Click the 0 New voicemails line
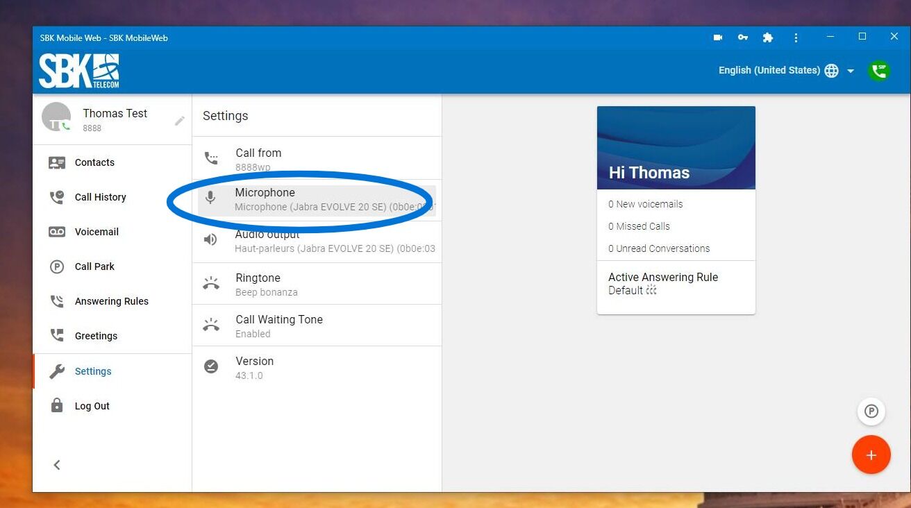Image resolution: width=911 pixels, height=508 pixels. click(645, 204)
